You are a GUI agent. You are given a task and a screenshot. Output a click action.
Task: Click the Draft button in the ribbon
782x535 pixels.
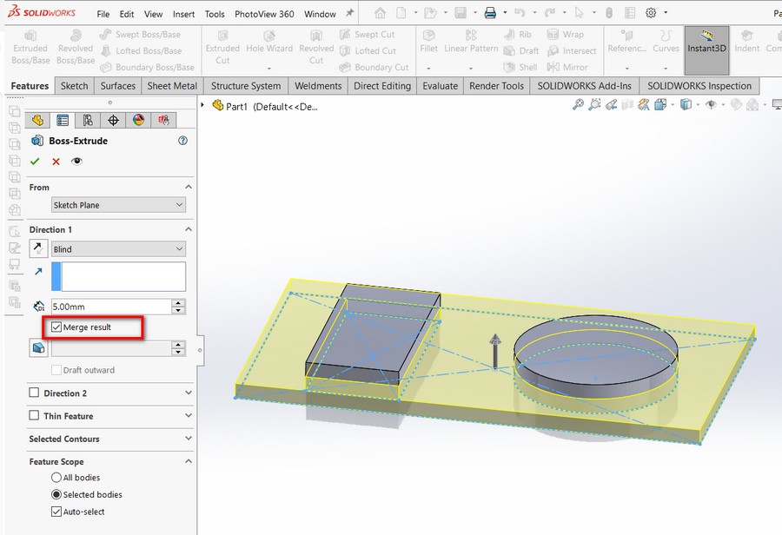pyautogui.click(x=521, y=50)
